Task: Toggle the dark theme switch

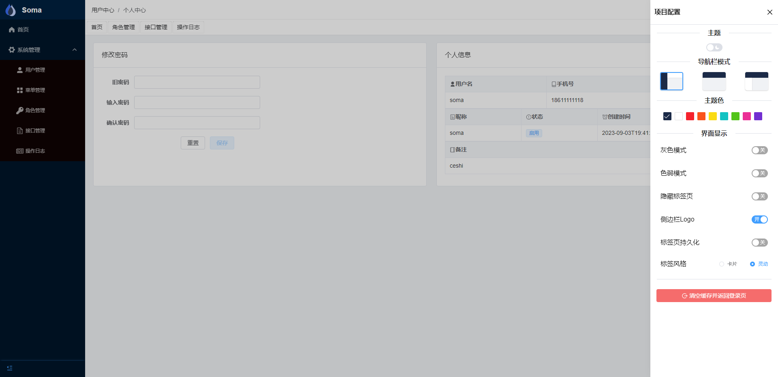Action: [x=714, y=47]
